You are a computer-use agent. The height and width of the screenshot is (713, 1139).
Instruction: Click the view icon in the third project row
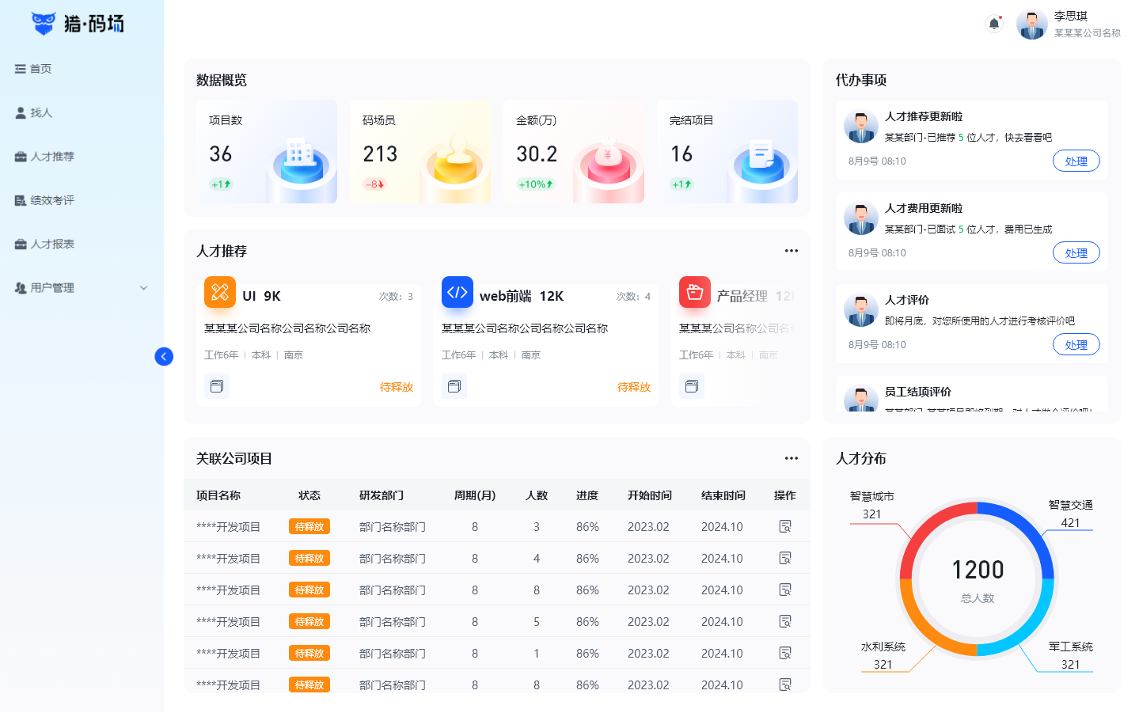click(785, 590)
